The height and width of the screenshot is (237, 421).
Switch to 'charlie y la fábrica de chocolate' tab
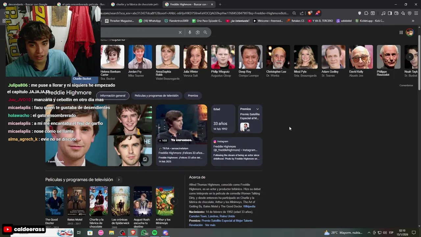tap(135, 4)
